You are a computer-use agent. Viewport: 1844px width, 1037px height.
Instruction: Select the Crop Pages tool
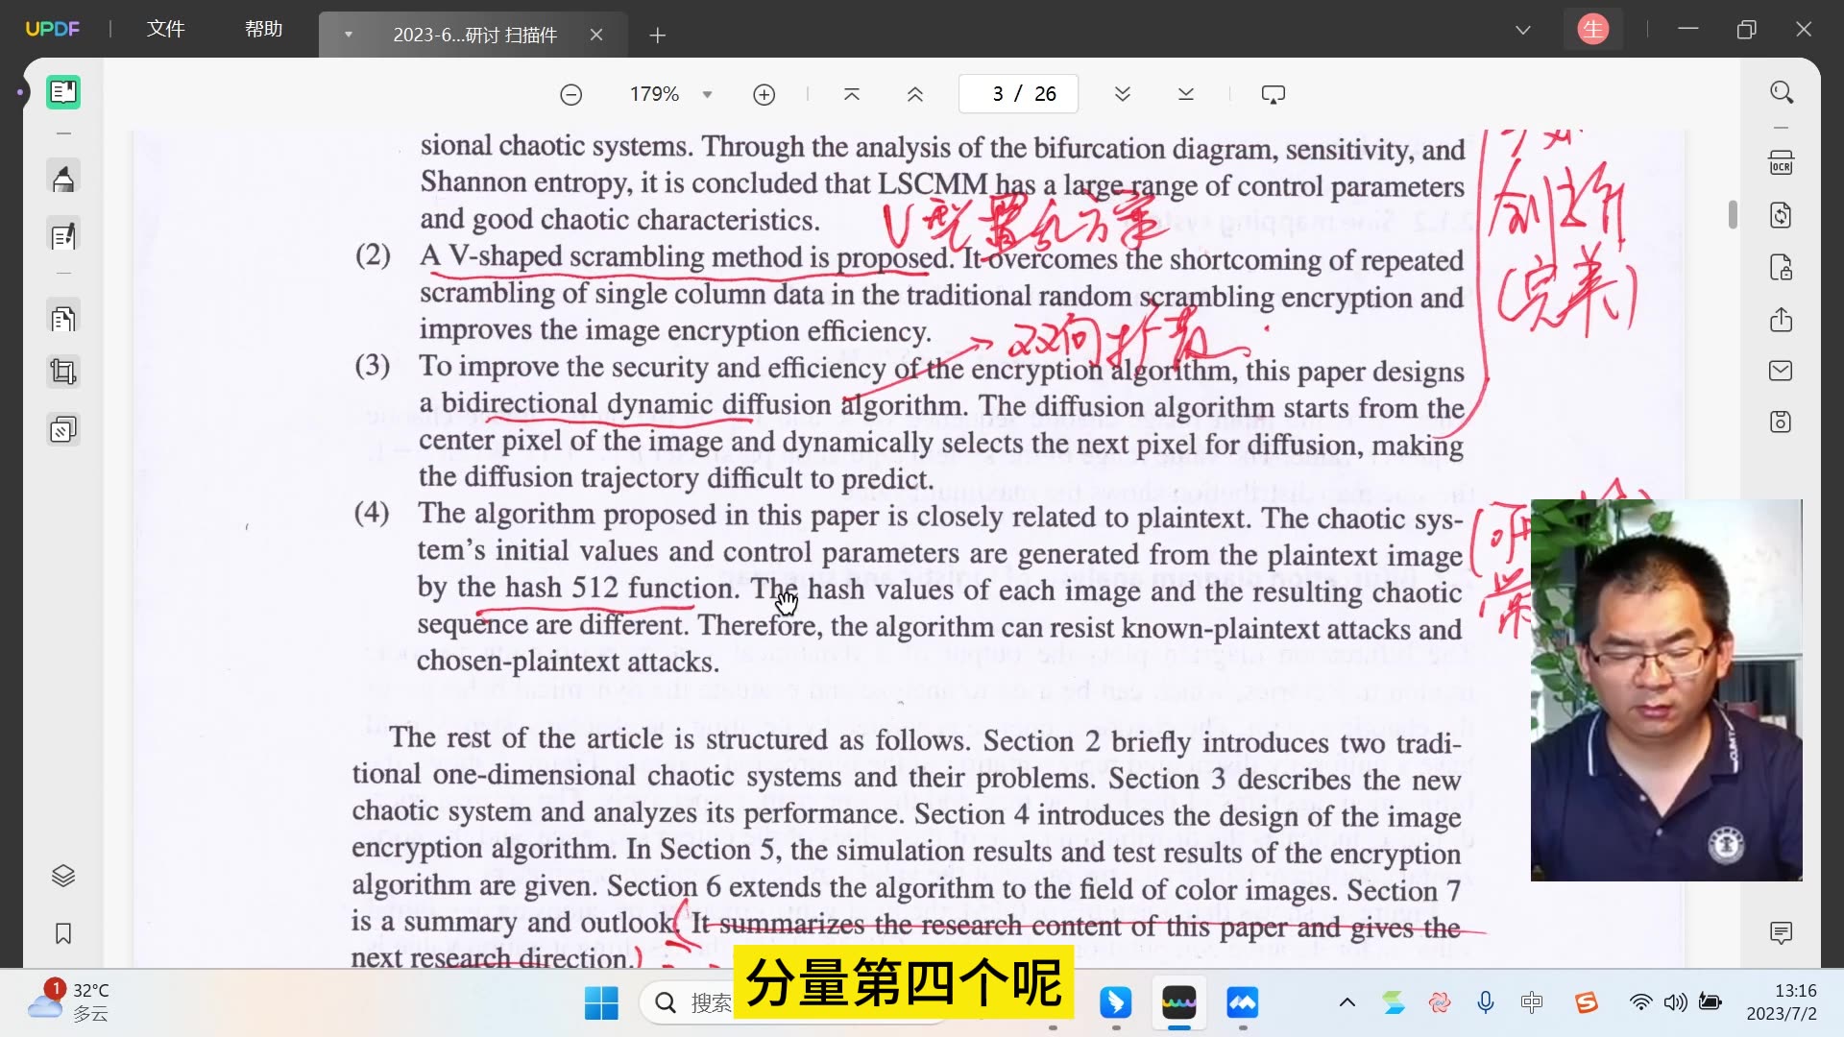[x=63, y=373]
